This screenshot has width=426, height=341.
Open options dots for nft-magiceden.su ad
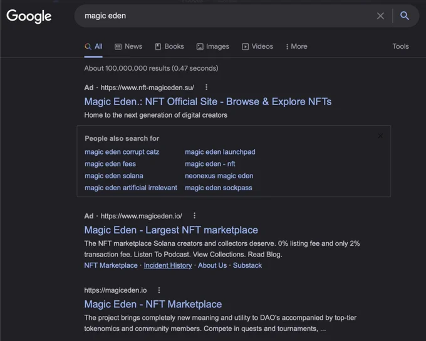click(x=207, y=88)
